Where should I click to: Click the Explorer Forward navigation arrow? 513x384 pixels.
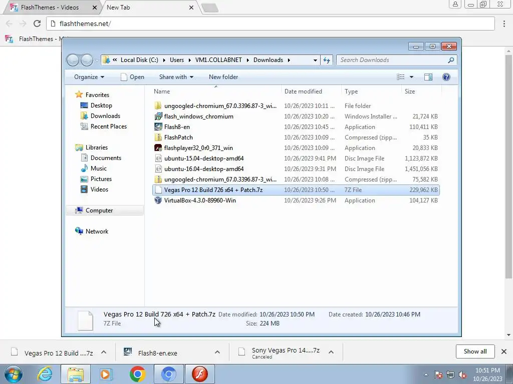tap(87, 60)
